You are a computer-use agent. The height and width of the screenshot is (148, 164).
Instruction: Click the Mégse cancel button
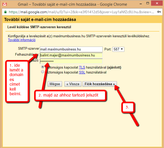point(55,84)
